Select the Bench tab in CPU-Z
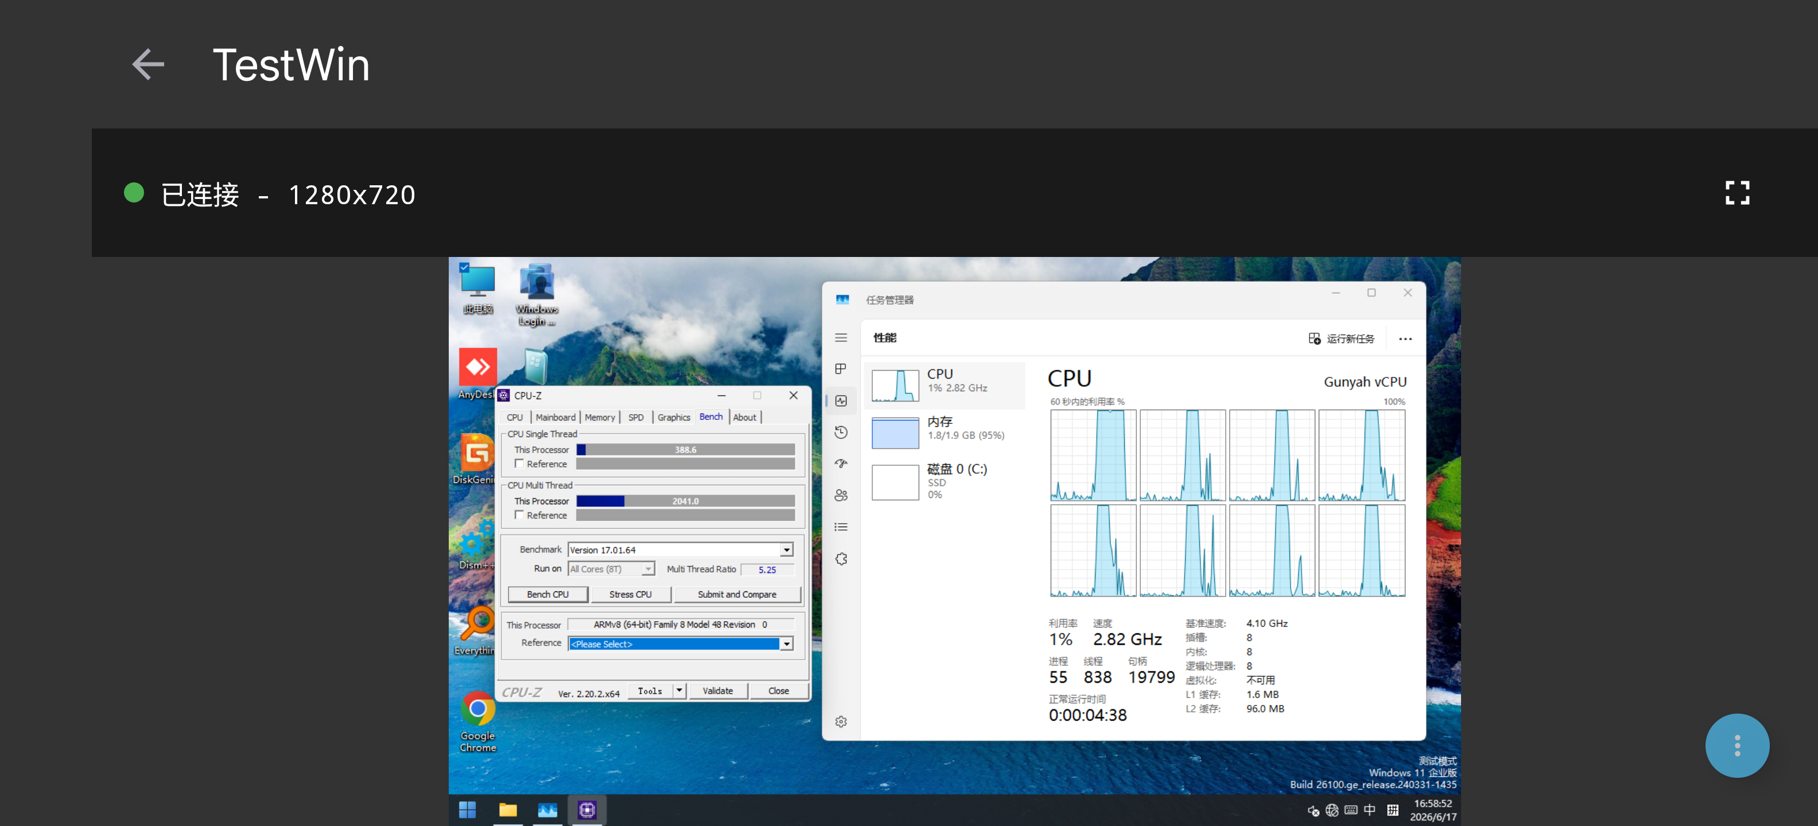1818x826 pixels. [710, 417]
